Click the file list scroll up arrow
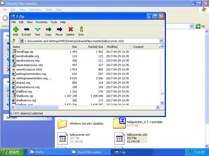The height and width of the screenshot is (156, 209). 162,47
